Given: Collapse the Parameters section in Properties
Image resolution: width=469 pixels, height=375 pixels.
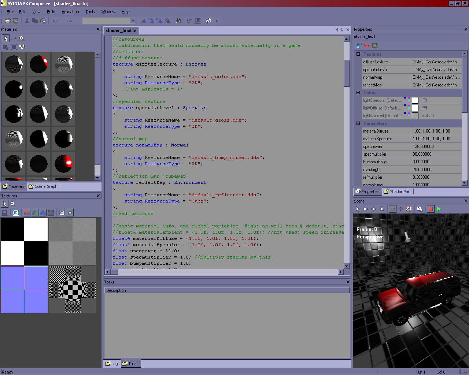Looking at the screenshot, I should click(x=358, y=123).
